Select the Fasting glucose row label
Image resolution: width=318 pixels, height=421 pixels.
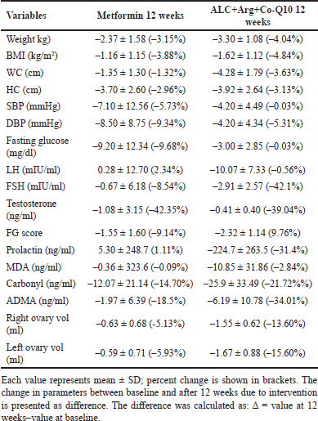tap(38, 146)
